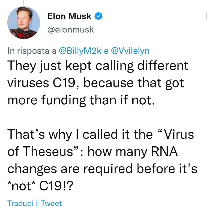Click the divider line below Traduci il Tweet
This screenshot has width=218, height=218.
(109, 217)
